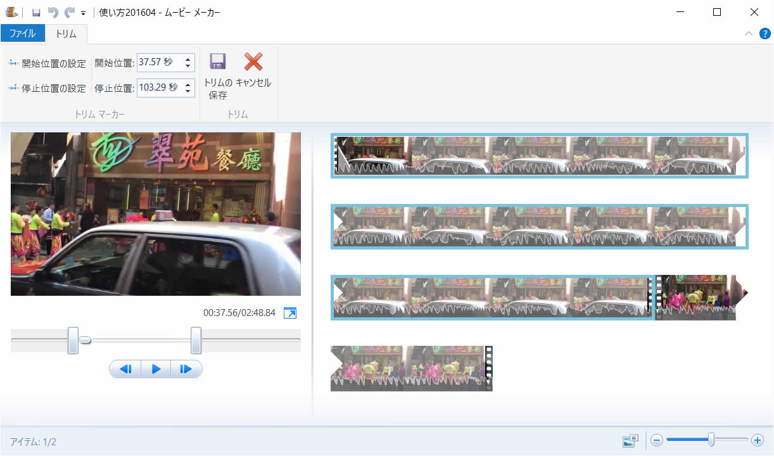This screenshot has height=456, width=774.
Task: Increase start position value with up arrow
Action: [x=187, y=59]
